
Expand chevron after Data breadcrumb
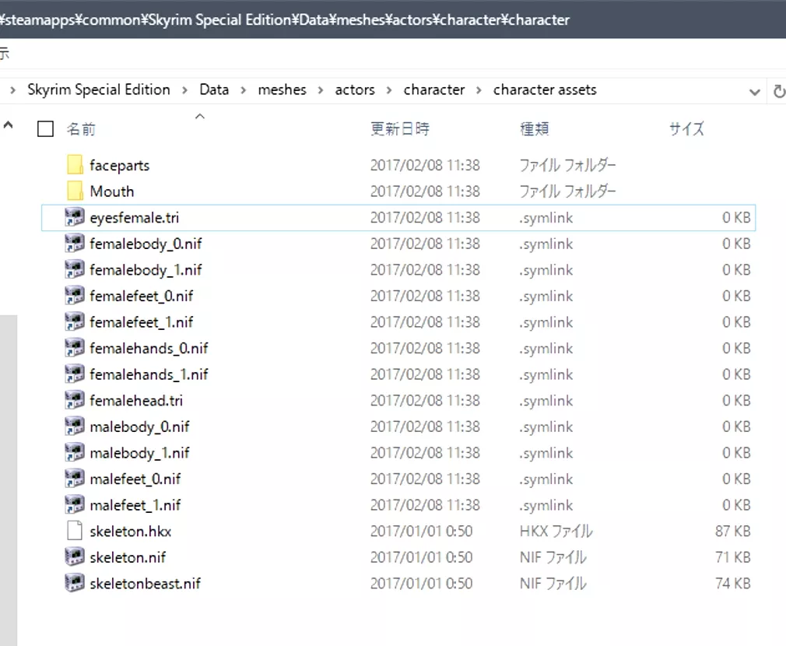244,90
